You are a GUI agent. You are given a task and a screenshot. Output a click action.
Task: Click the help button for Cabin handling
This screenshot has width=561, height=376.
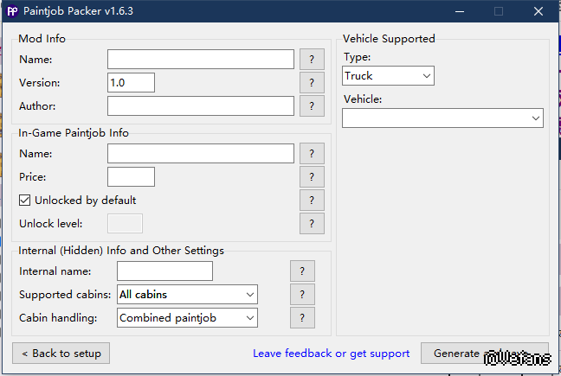tap(302, 318)
